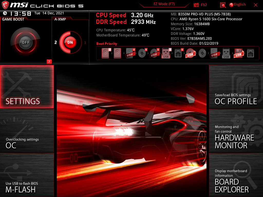Click the A-XMP panel header
263x197 pixels.
click(60, 19)
